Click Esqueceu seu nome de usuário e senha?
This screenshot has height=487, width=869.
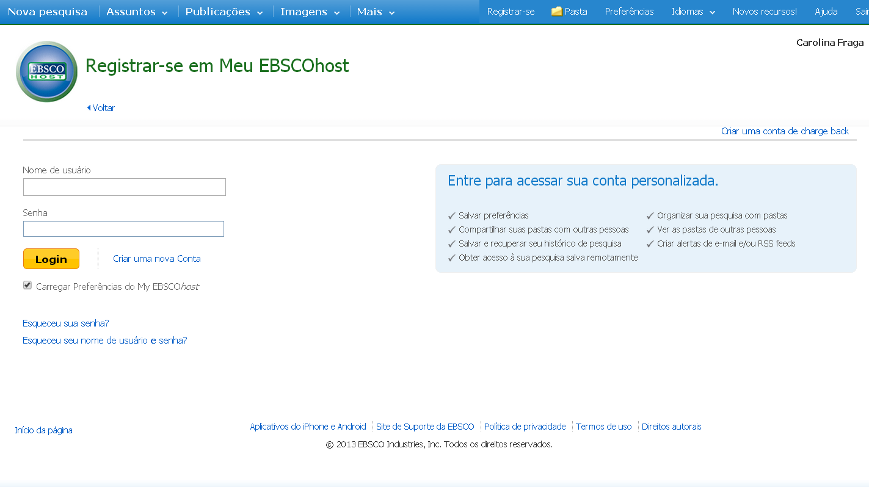coord(105,341)
